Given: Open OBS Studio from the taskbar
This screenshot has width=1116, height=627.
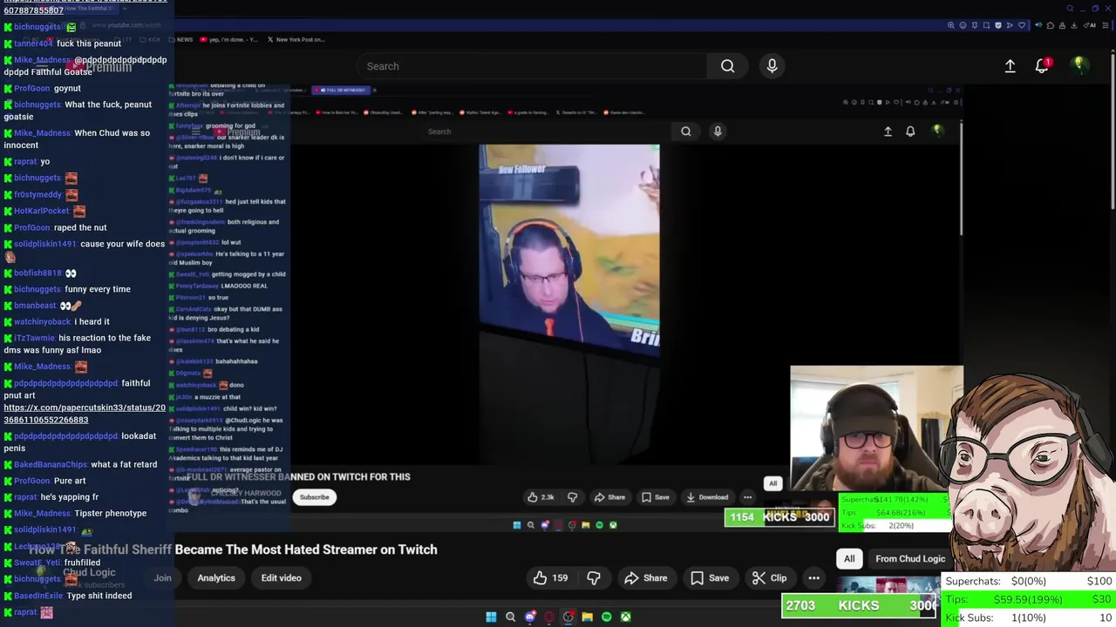Looking at the screenshot, I should [x=568, y=617].
